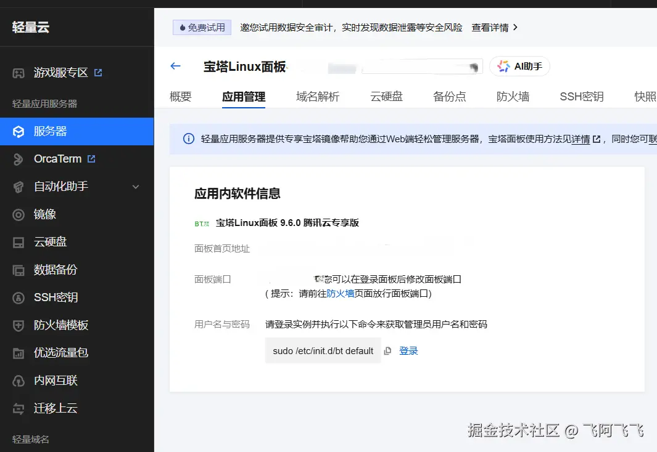The image size is (657, 452).
Task: Open external link icon beside 游戏服专区
Action: 98,73
